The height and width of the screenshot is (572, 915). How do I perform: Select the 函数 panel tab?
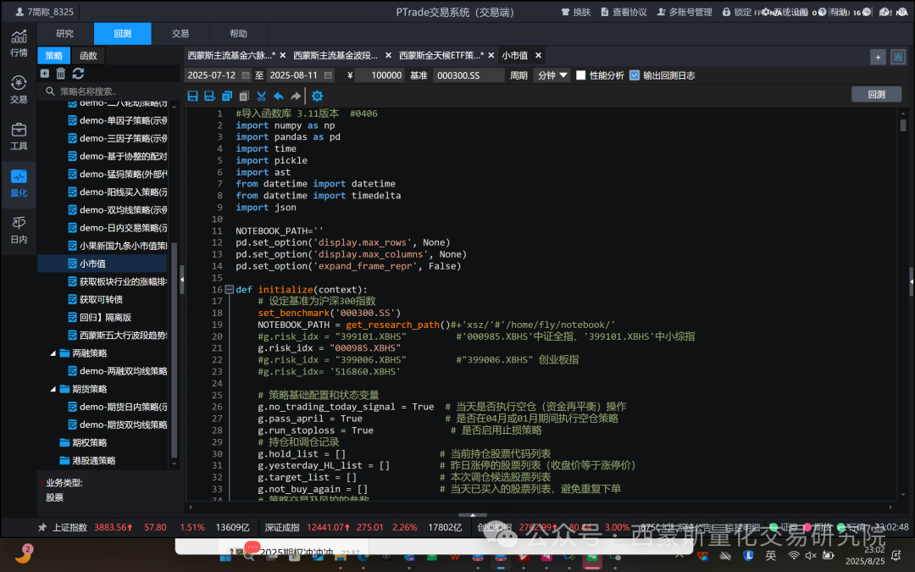point(88,55)
